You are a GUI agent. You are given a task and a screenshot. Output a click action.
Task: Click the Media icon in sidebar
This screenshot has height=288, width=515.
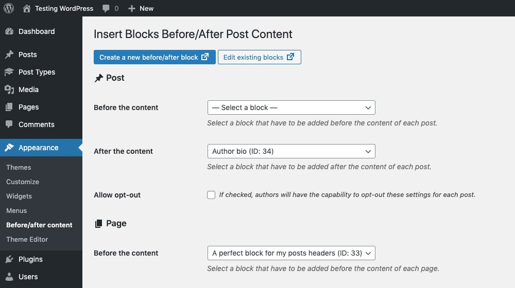tap(9, 89)
